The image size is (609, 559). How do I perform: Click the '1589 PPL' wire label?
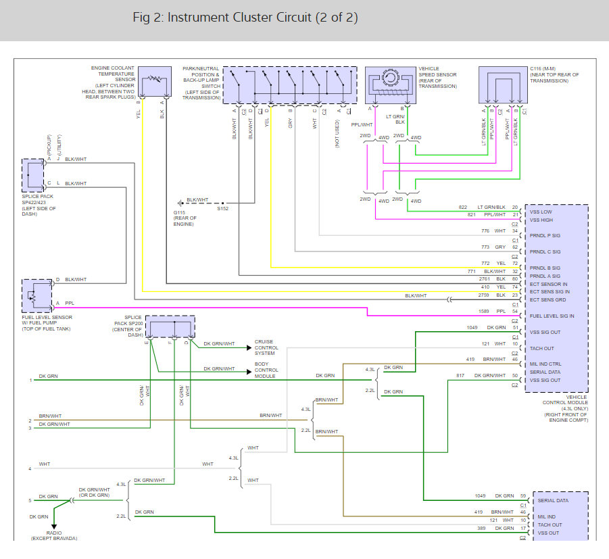tap(492, 311)
